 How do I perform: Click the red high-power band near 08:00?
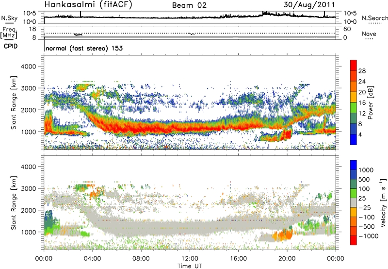[x=141, y=128]
